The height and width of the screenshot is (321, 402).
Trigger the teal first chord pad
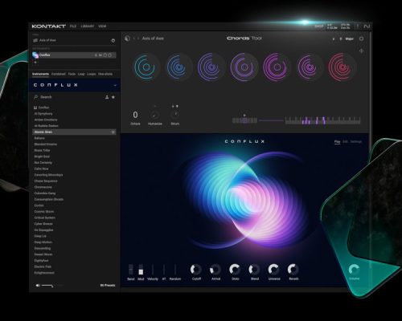click(146, 67)
